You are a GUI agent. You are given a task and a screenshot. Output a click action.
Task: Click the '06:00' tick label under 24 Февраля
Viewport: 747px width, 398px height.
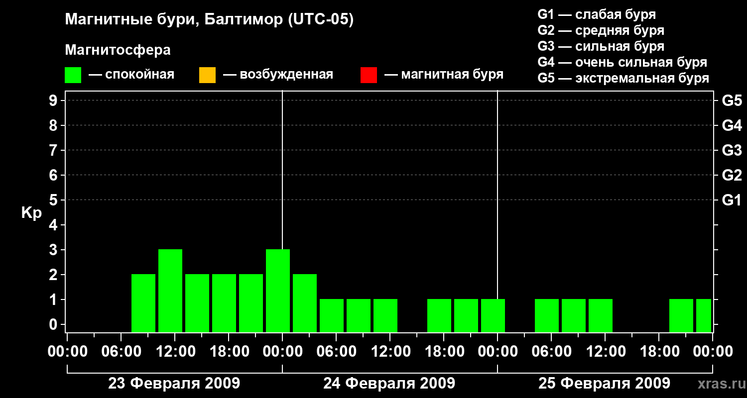(336, 352)
